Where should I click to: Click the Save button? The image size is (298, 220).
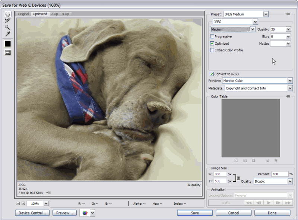(x=194, y=213)
